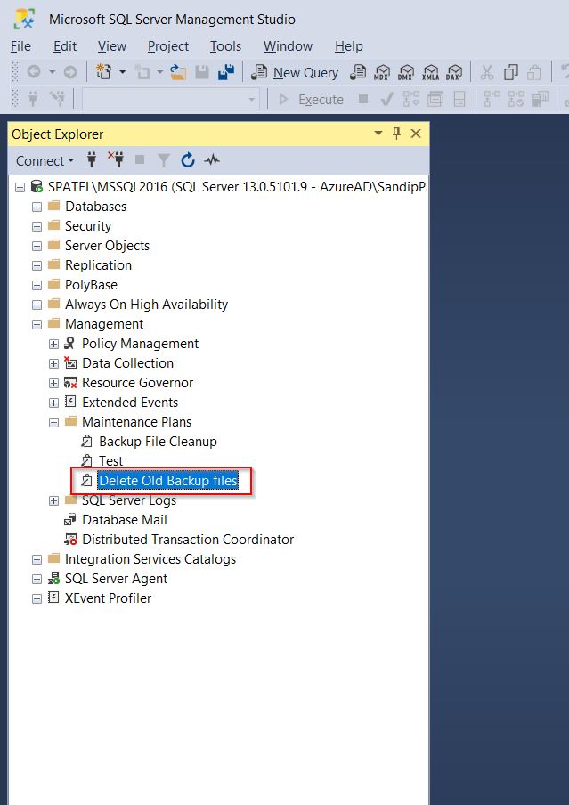This screenshot has height=805, width=569.
Task: Click the Copy toolbar icon
Action: [x=511, y=72]
